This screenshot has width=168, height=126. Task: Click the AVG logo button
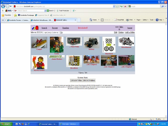[8, 10]
